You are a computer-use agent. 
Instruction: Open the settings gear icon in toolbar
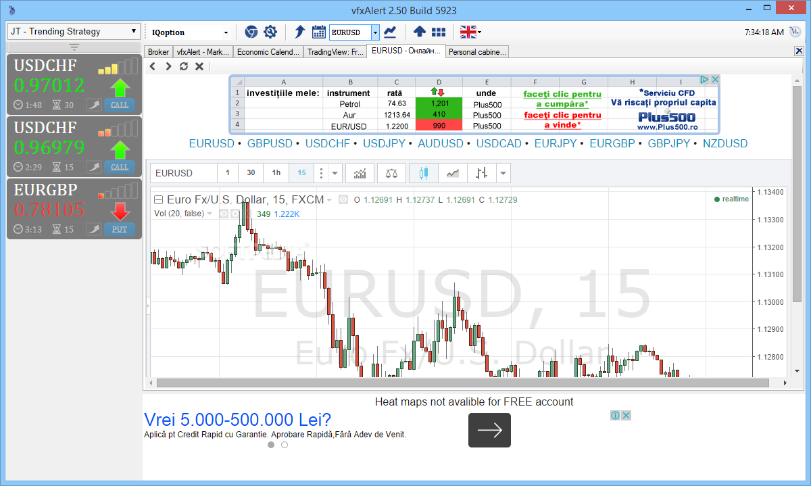click(x=270, y=32)
